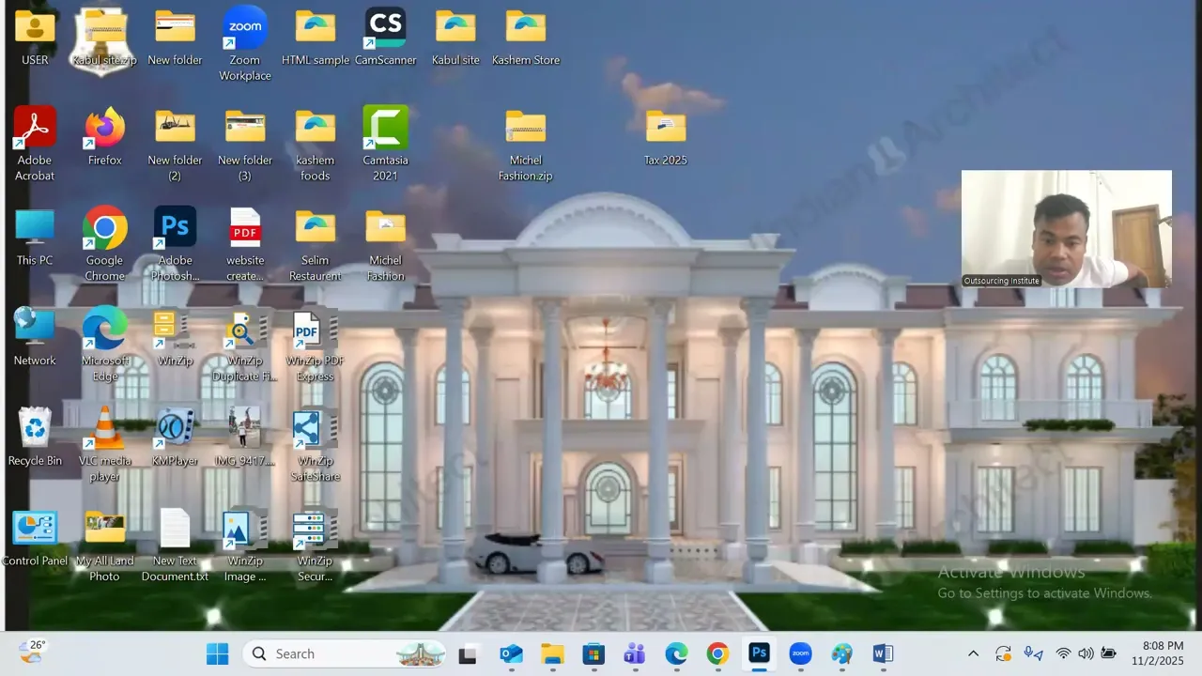
Task: Open the volume control in system tray
Action: click(1086, 653)
